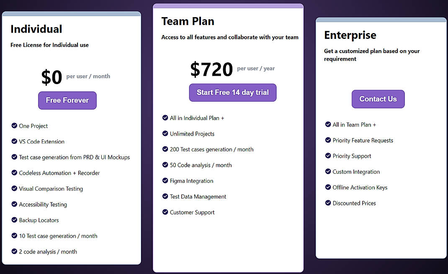The height and width of the screenshot is (274, 448).
Task: Select the checkmark next to Offline Activation Keys
Action: [x=328, y=187]
